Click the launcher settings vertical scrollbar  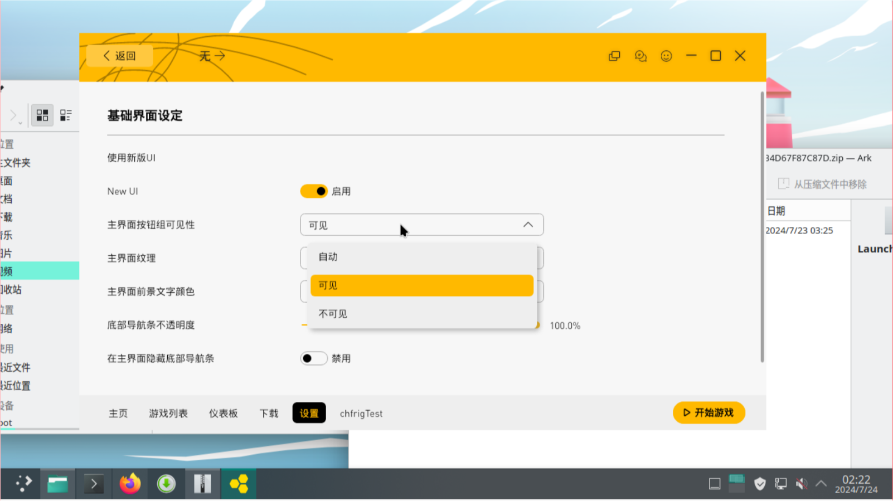point(762,227)
